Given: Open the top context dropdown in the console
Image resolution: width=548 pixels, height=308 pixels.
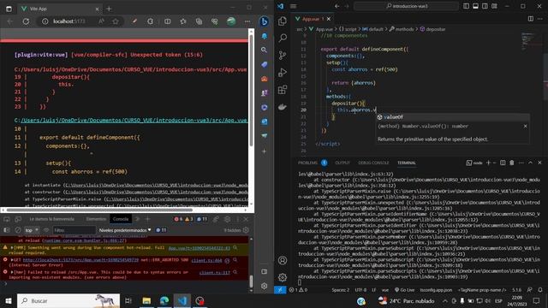Looking at the screenshot, I should [32, 230].
